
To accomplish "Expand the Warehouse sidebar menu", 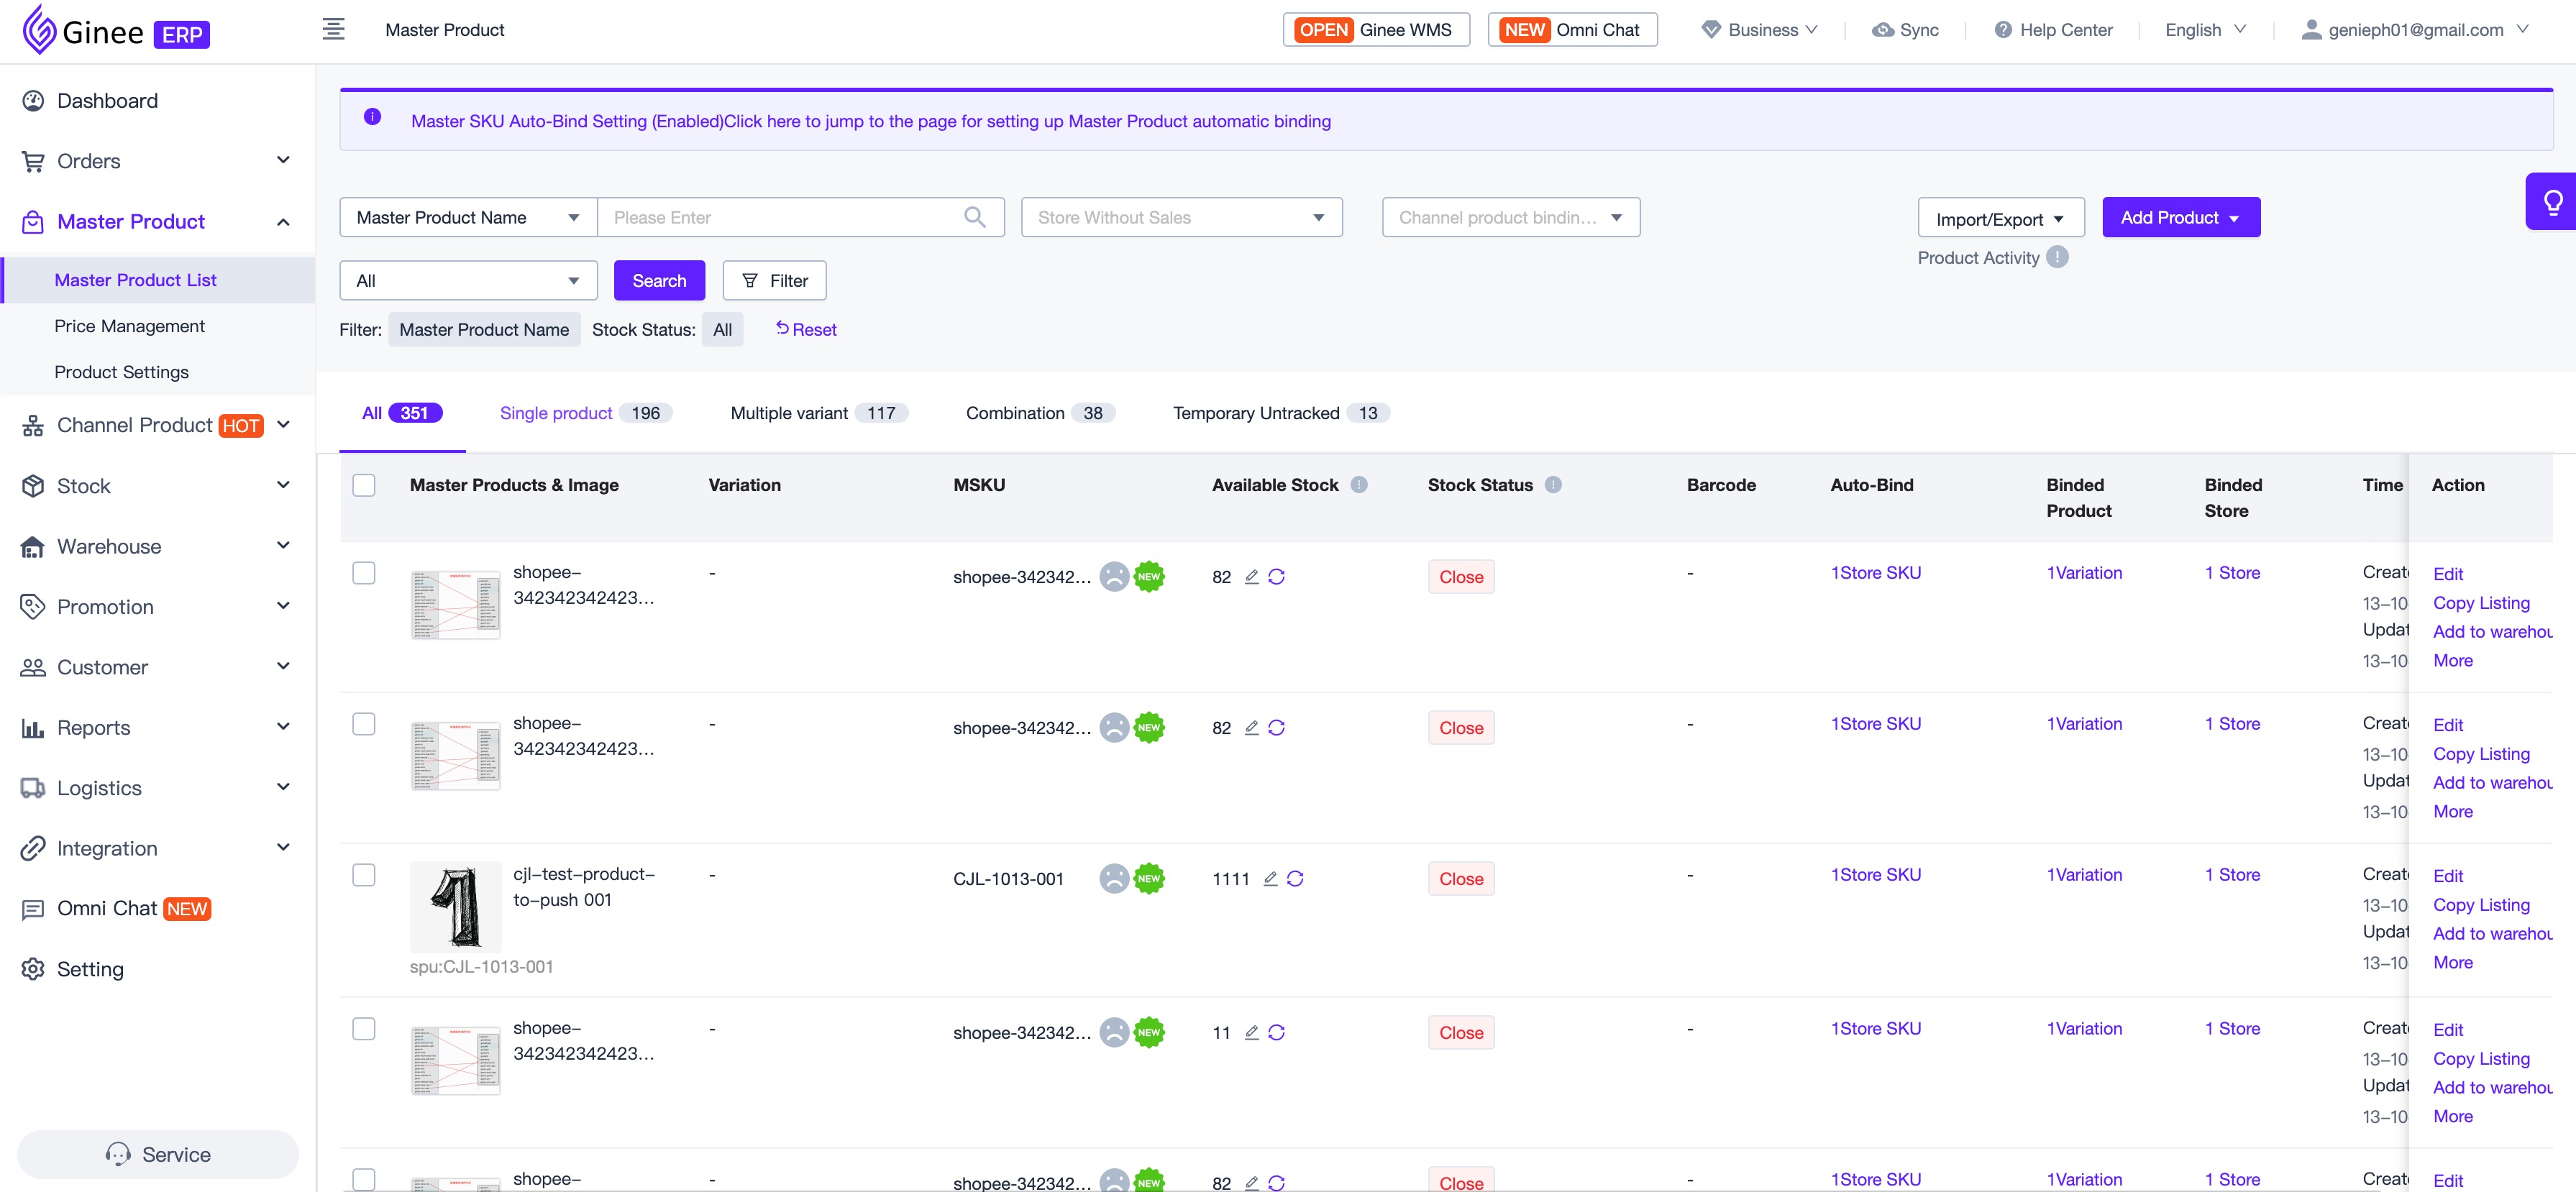I will click(x=158, y=547).
